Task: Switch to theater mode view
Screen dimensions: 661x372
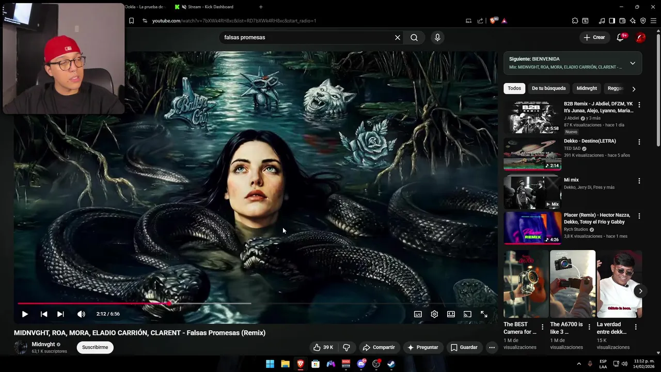Action: pyautogui.click(x=451, y=314)
